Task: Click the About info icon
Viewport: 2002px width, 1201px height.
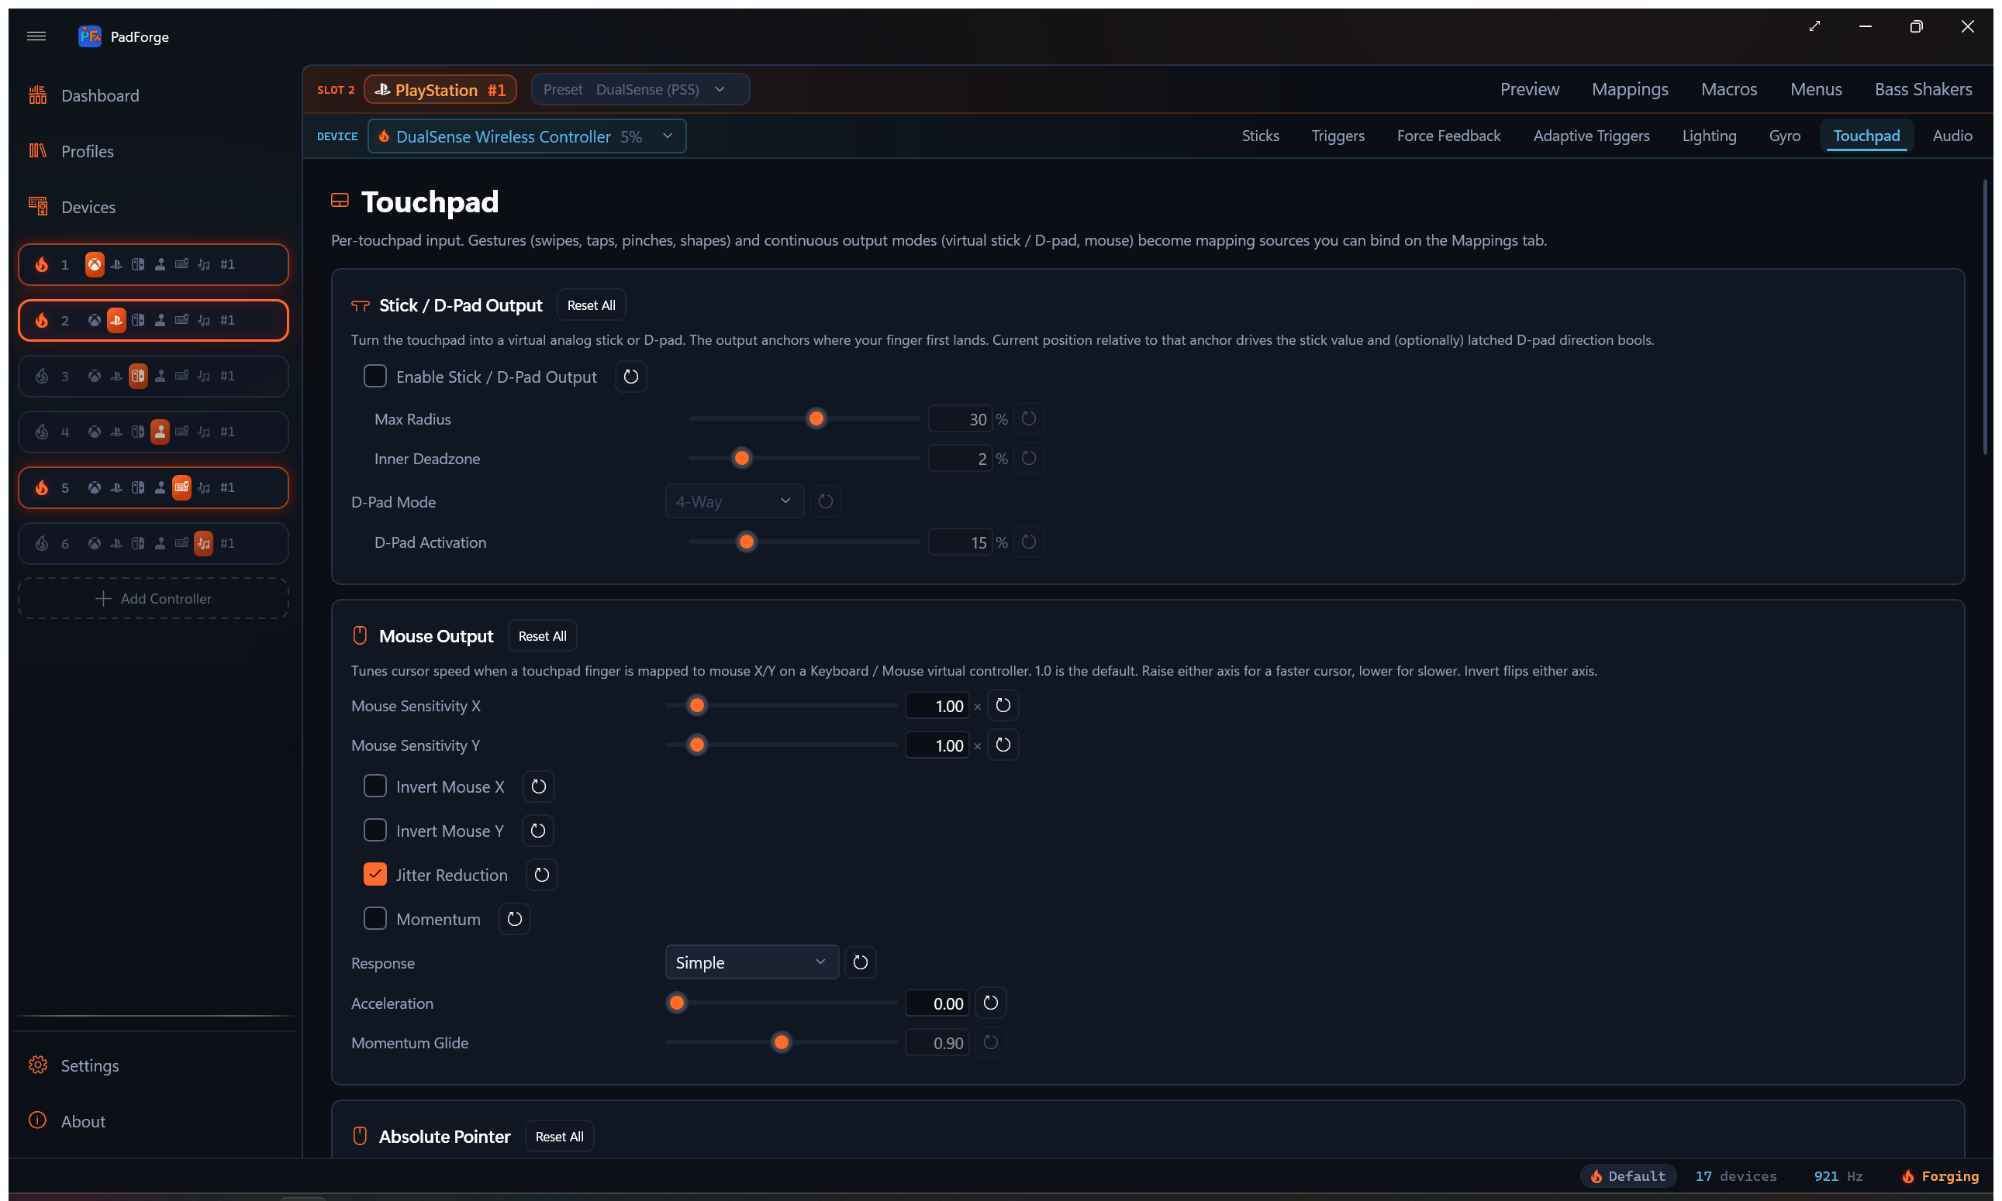Action: click(x=37, y=1121)
